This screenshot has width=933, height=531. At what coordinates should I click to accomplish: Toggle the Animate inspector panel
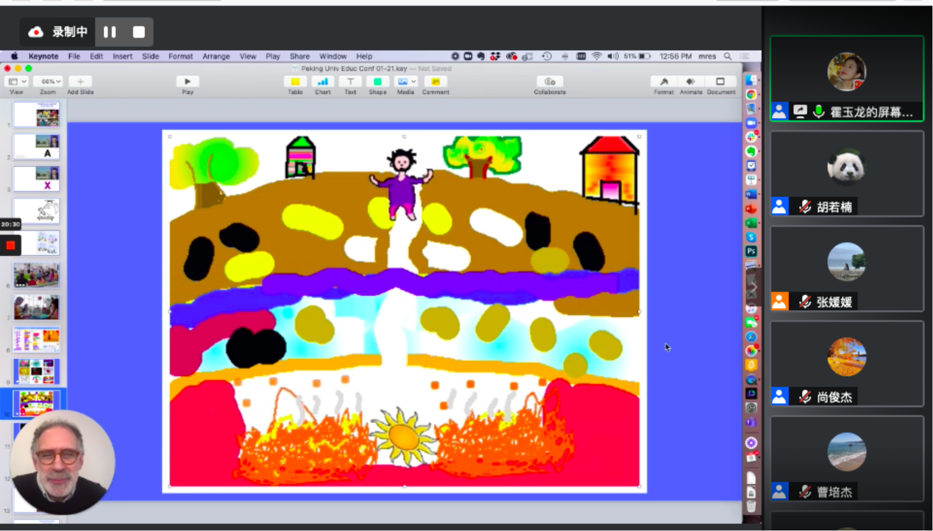(x=690, y=82)
